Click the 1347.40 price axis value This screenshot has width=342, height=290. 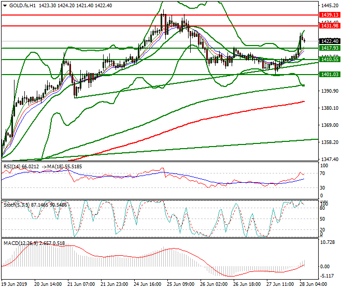tap(330, 159)
